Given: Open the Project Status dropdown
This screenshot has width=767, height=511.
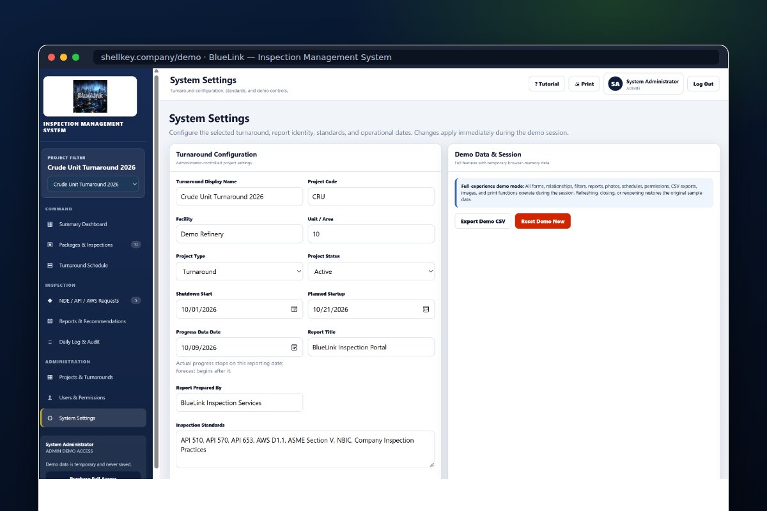Looking at the screenshot, I should click(x=371, y=271).
